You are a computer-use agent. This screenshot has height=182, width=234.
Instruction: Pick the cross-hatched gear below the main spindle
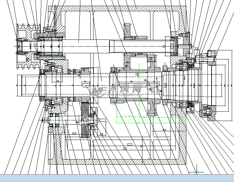click(85, 120)
